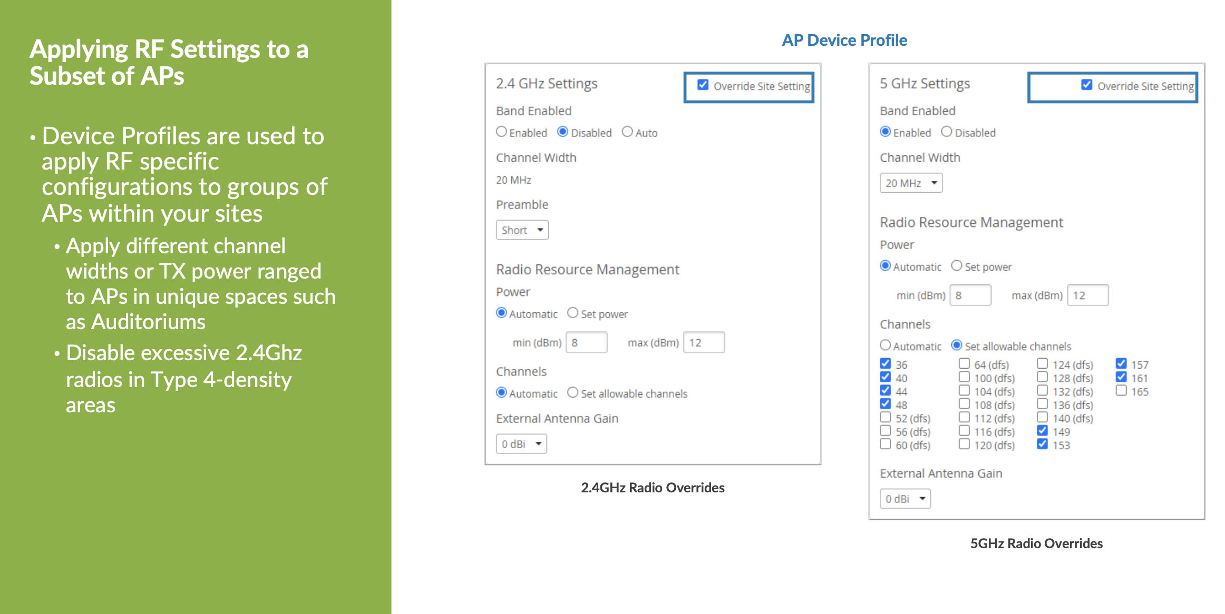Click 5 GHz max dBm input field
The width and height of the screenshot is (1225, 614).
click(x=1088, y=295)
